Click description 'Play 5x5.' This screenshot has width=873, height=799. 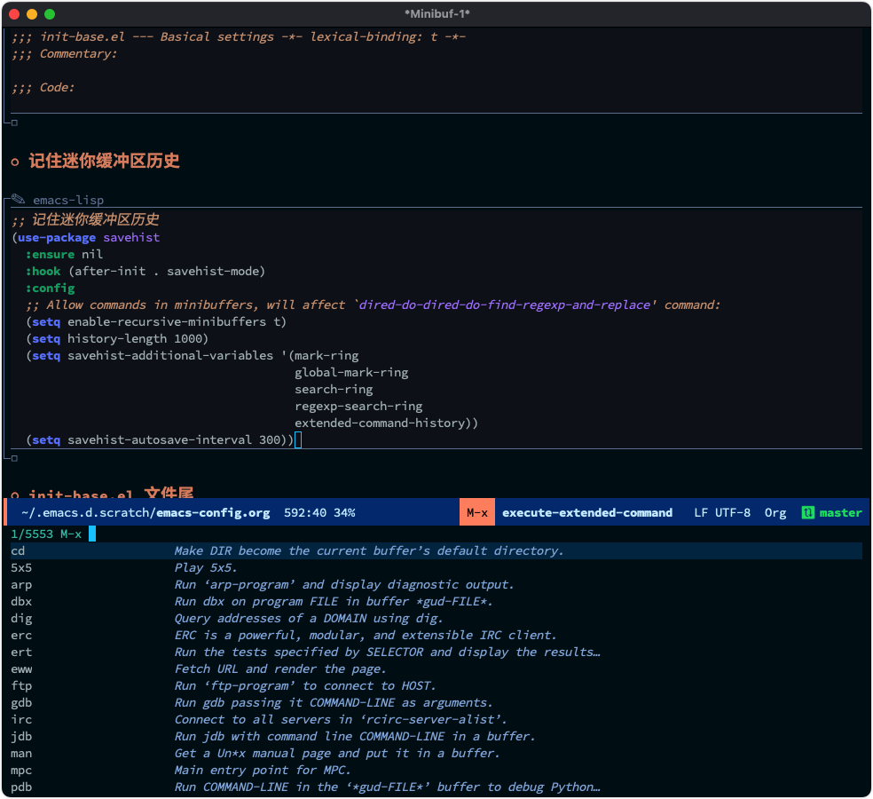[206, 568]
